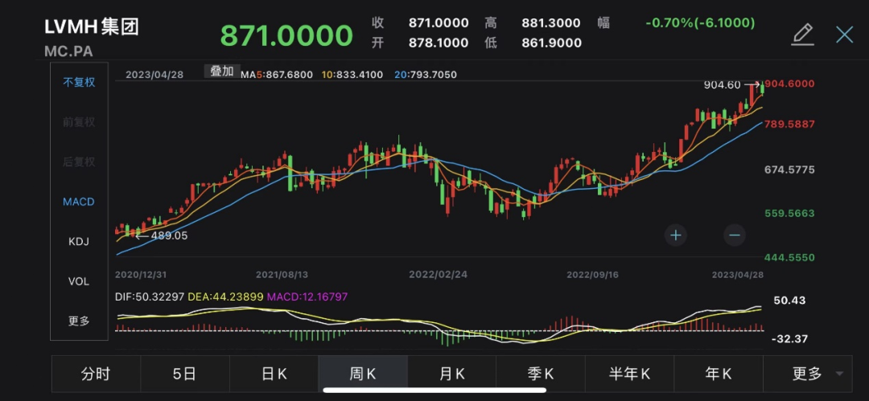869x401 pixels.
Task: Select 前复权 adjustment option
Action: click(79, 122)
